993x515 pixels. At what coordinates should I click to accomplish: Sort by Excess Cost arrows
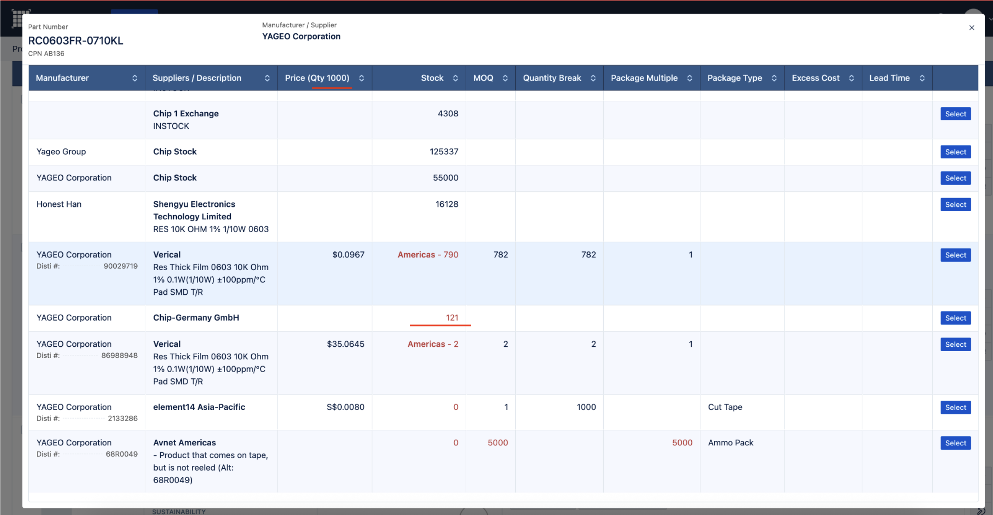(x=851, y=78)
